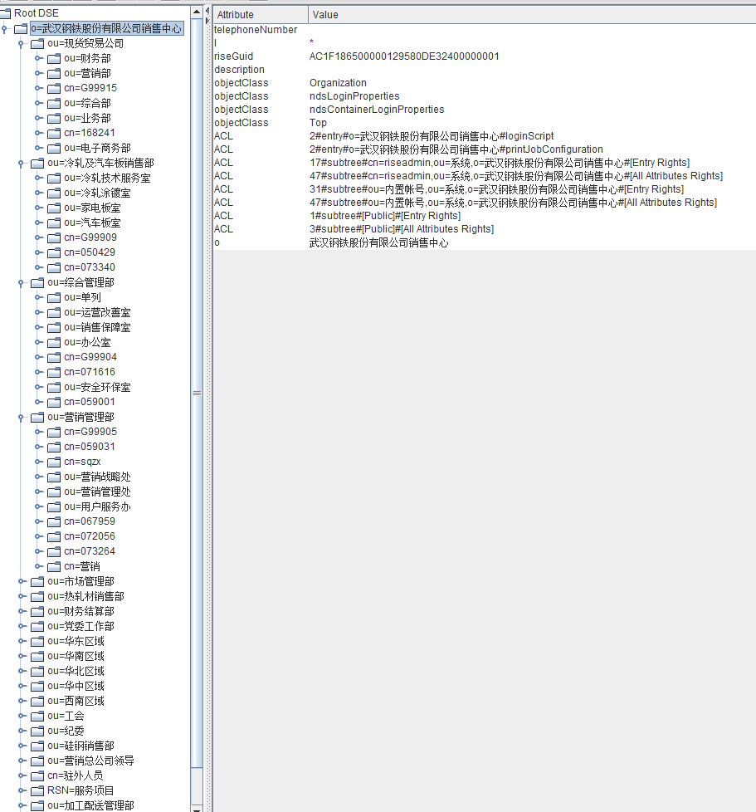756x812 pixels.
Task: Select objectClass row with value Organization
Action: coord(485,83)
